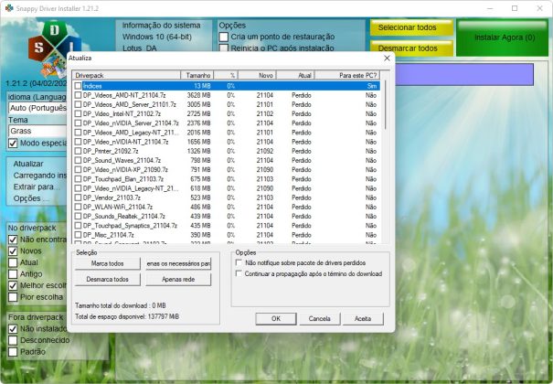553x384 pixels.
Task: Click 'Apenas os necessários para este PC' button
Action: coord(178,263)
